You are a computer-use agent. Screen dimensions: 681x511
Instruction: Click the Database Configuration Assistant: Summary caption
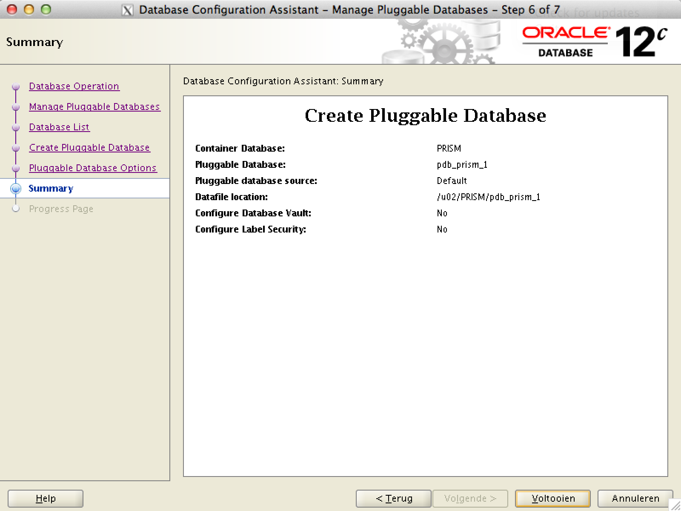coord(283,81)
